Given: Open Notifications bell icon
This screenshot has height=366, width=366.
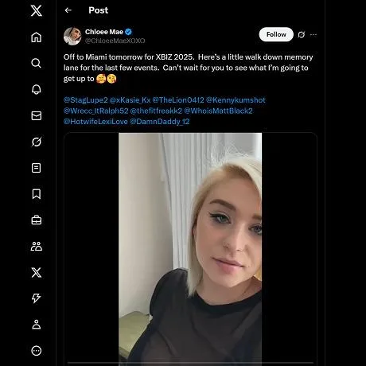Looking at the screenshot, I should coord(37,89).
